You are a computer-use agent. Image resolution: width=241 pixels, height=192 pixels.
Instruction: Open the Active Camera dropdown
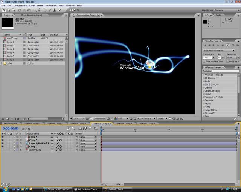coord(146,118)
